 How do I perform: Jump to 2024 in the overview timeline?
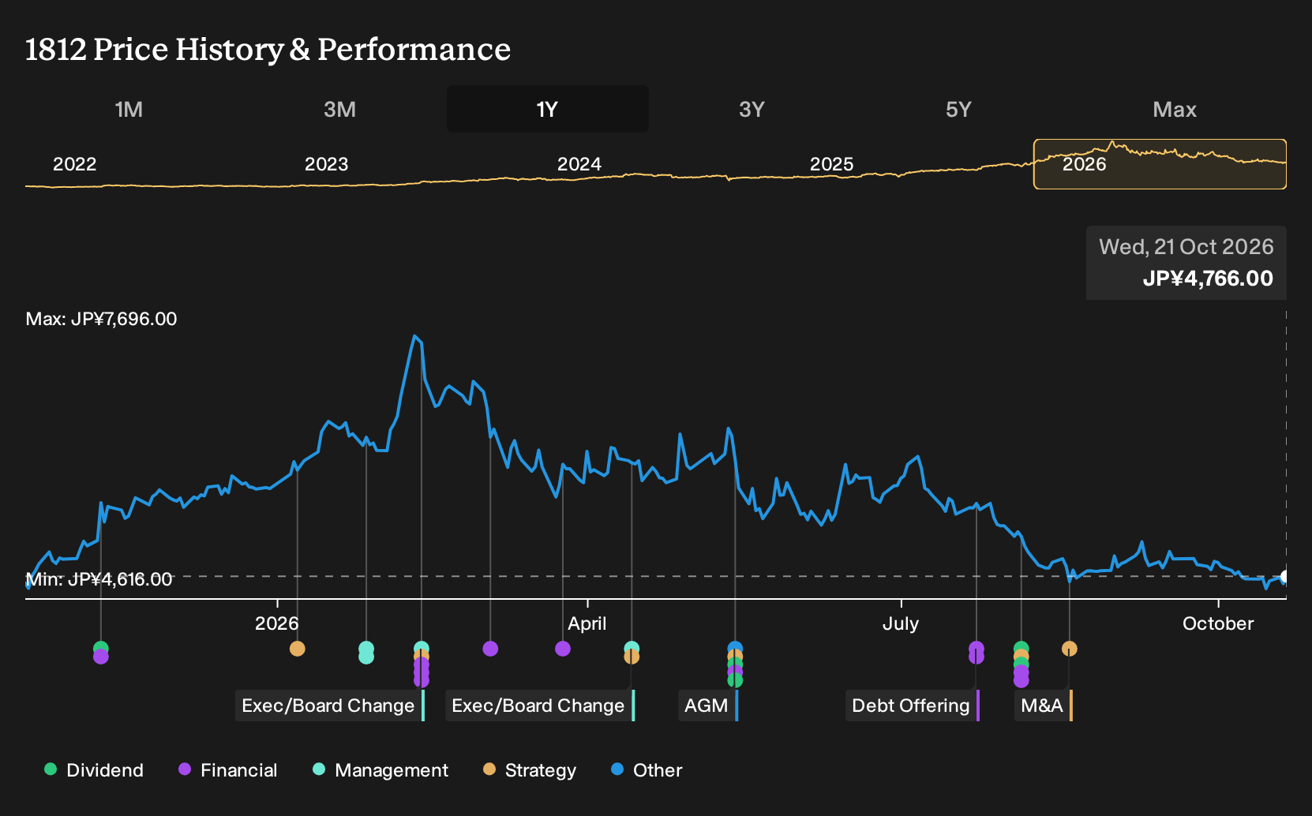579,164
